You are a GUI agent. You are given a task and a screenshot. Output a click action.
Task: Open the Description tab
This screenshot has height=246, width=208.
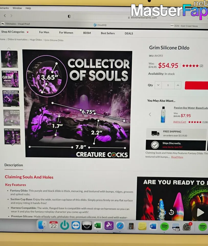[x=14, y=165]
